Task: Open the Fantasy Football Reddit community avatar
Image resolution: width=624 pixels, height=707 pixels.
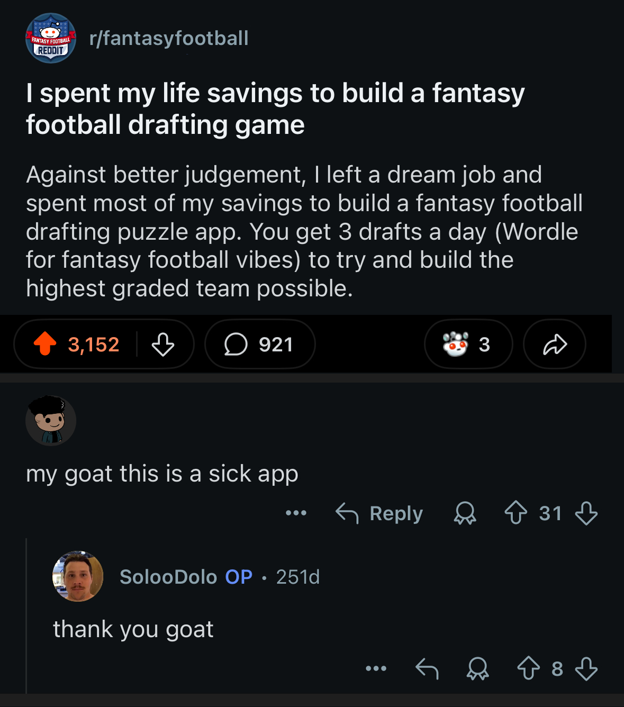Action: [51, 38]
